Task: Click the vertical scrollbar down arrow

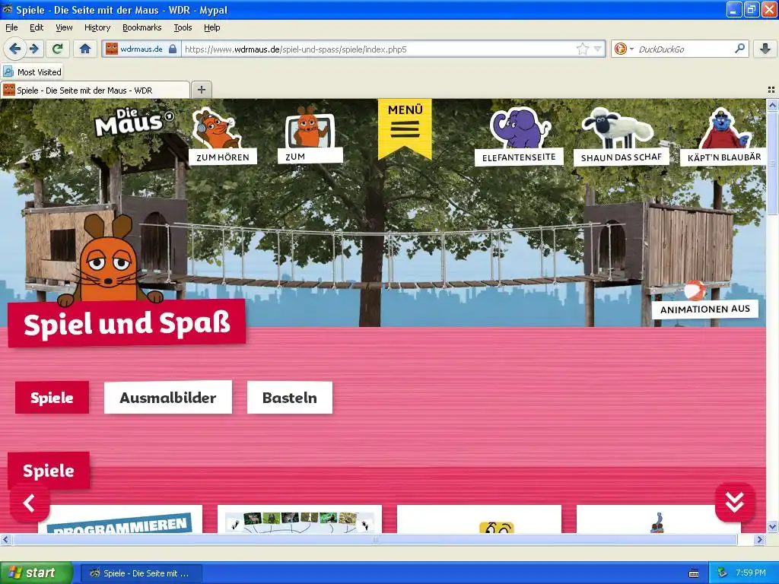Action: [x=772, y=527]
